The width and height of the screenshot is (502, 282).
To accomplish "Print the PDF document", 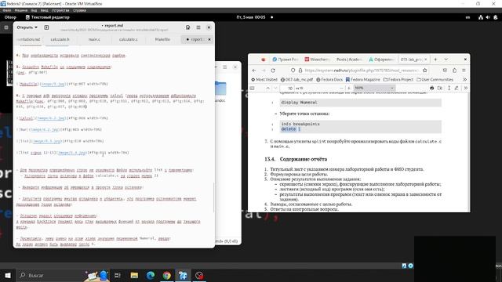I will coord(432,88).
